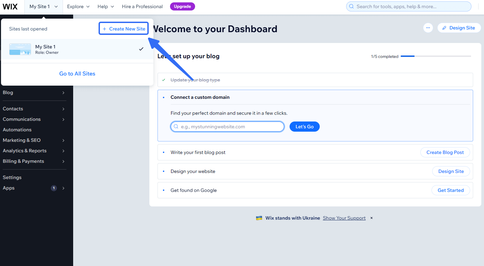
Task: Open the My Site 1 dropdown
Action: 44,7
